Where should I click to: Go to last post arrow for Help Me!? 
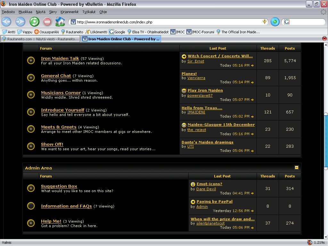tap(252, 228)
